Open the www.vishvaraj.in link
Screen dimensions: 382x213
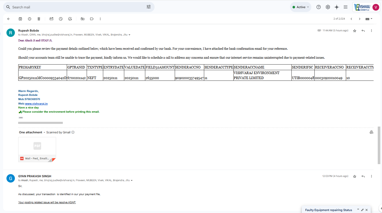pos(36,103)
